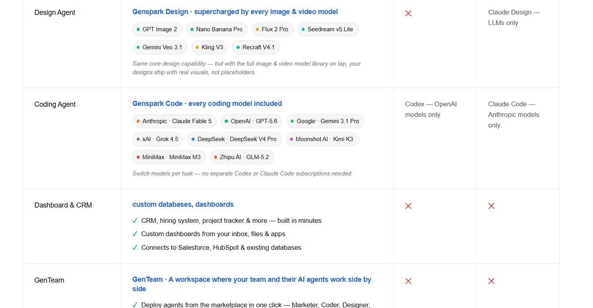This screenshot has width=593, height=308.
Task: Click the 'Claude Design — LLMs only' cell
Action: point(514,18)
